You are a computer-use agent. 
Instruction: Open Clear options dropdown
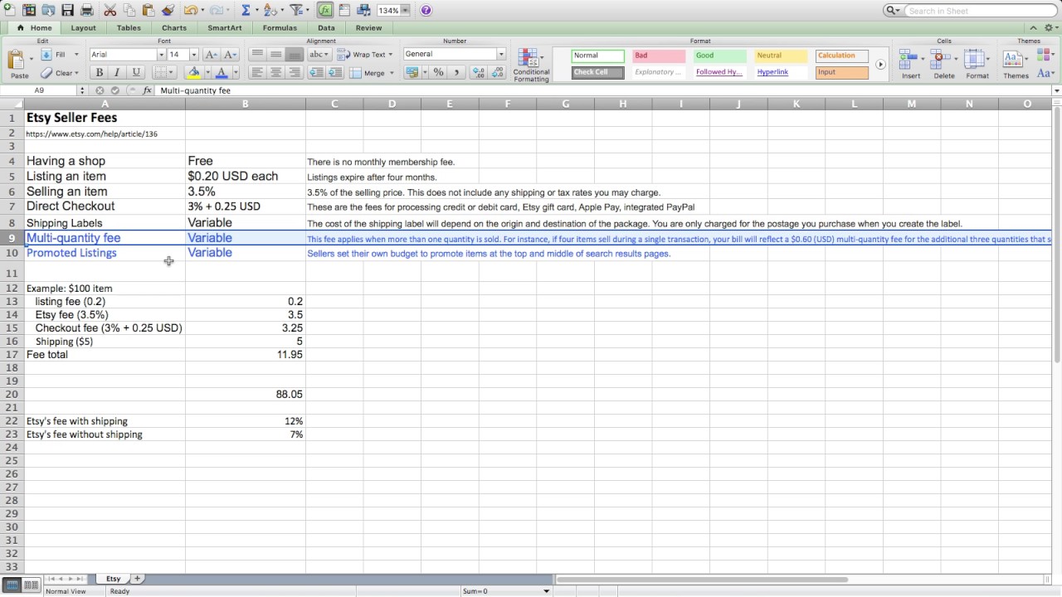(x=76, y=73)
